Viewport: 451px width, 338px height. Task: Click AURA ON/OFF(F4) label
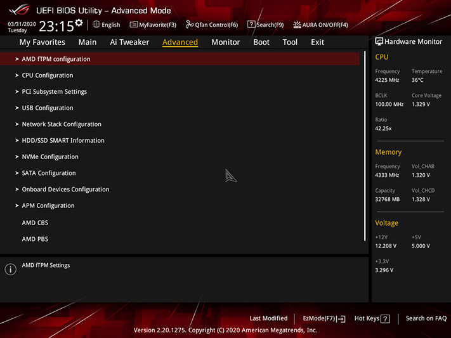[x=325, y=25]
